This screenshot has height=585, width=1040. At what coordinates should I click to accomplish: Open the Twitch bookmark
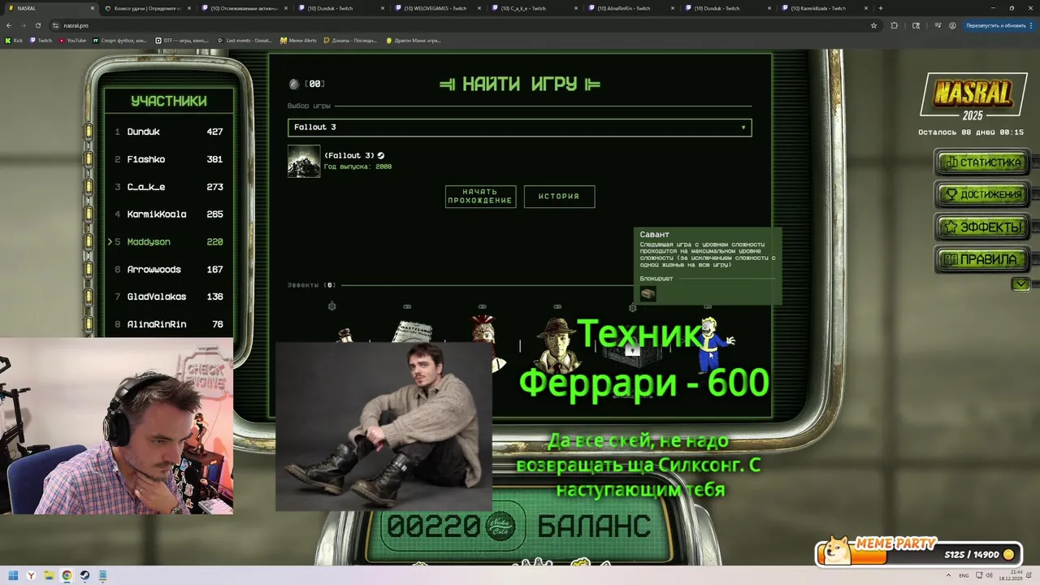[x=41, y=40]
